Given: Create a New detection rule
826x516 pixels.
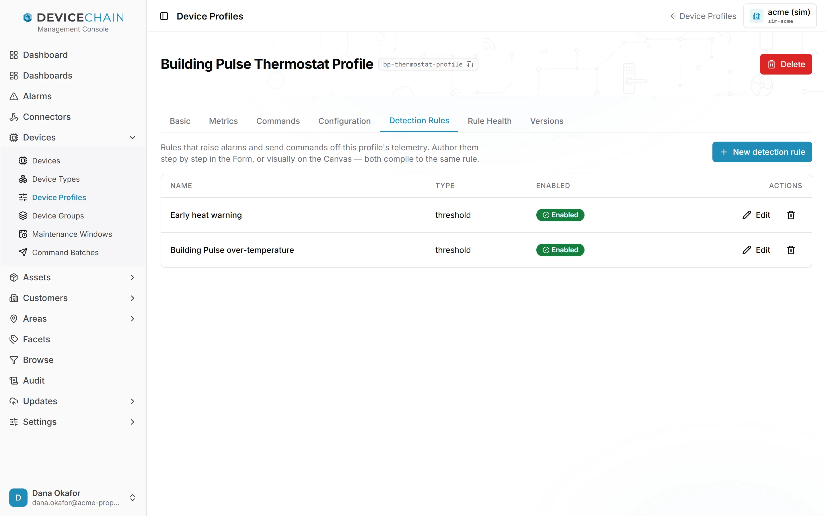Looking at the screenshot, I should tap(762, 152).
